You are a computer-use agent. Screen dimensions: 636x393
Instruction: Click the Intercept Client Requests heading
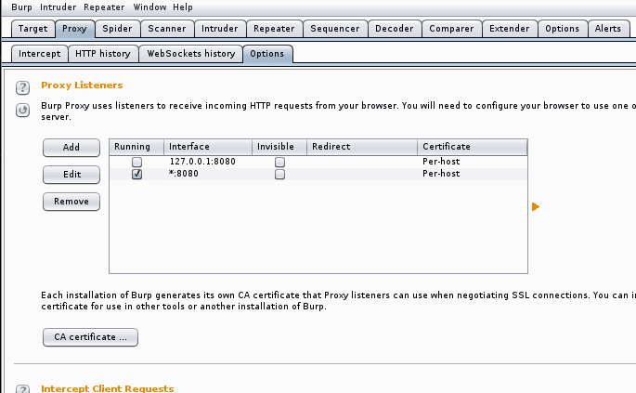[108, 388]
